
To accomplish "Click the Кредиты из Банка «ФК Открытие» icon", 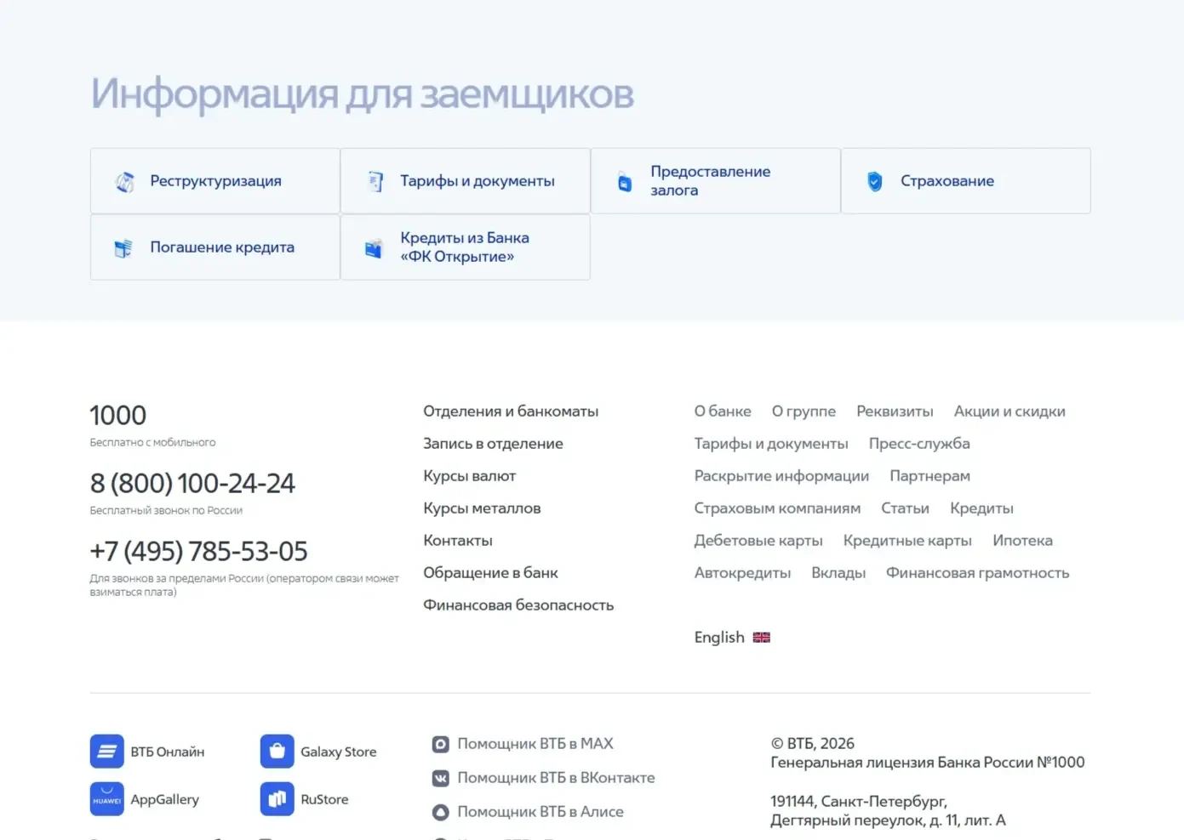I will coord(374,247).
